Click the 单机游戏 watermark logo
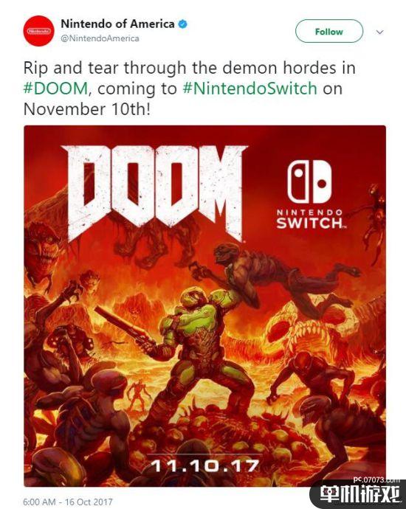The image size is (406, 509). coord(359,496)
